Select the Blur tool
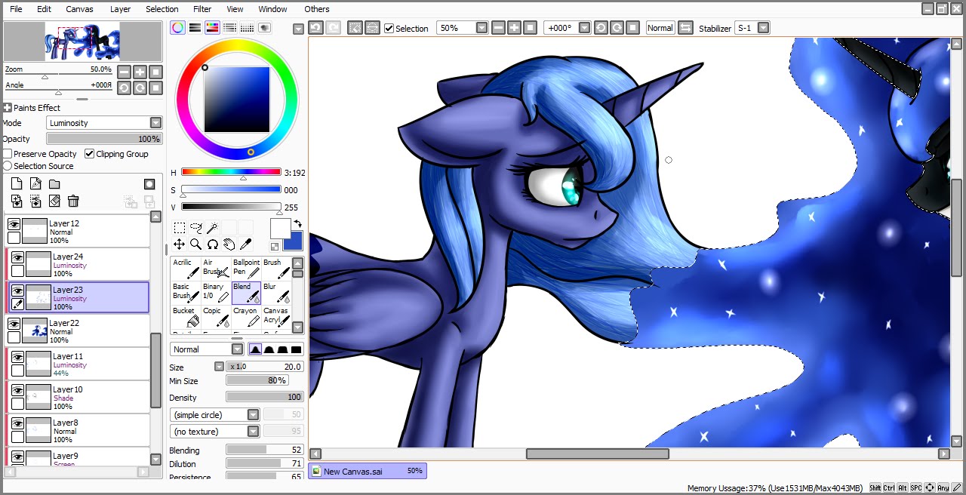The width and height of the screenshot is (966, 495). [x=276, y=293]
